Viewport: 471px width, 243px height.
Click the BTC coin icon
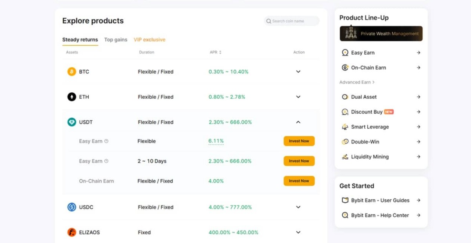click(71, 72)
